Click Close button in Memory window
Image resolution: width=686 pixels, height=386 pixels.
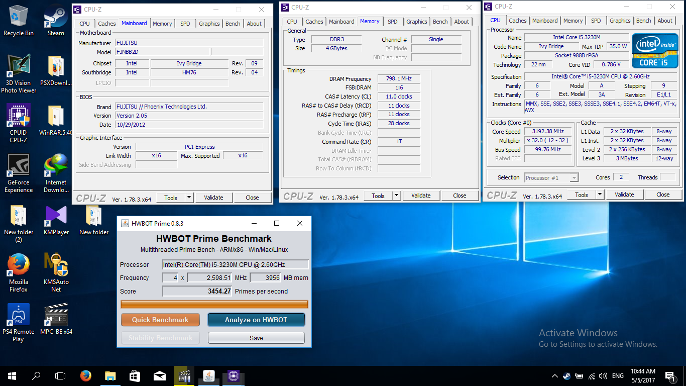coord(460,196)
